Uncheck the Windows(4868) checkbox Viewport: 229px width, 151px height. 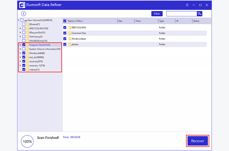tap(24, 53)
